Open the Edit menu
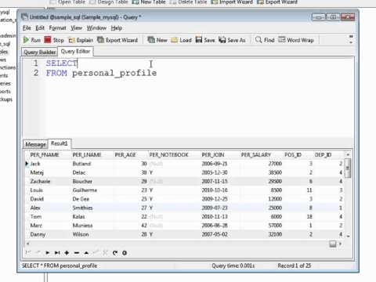 click(x=40, y=28)
